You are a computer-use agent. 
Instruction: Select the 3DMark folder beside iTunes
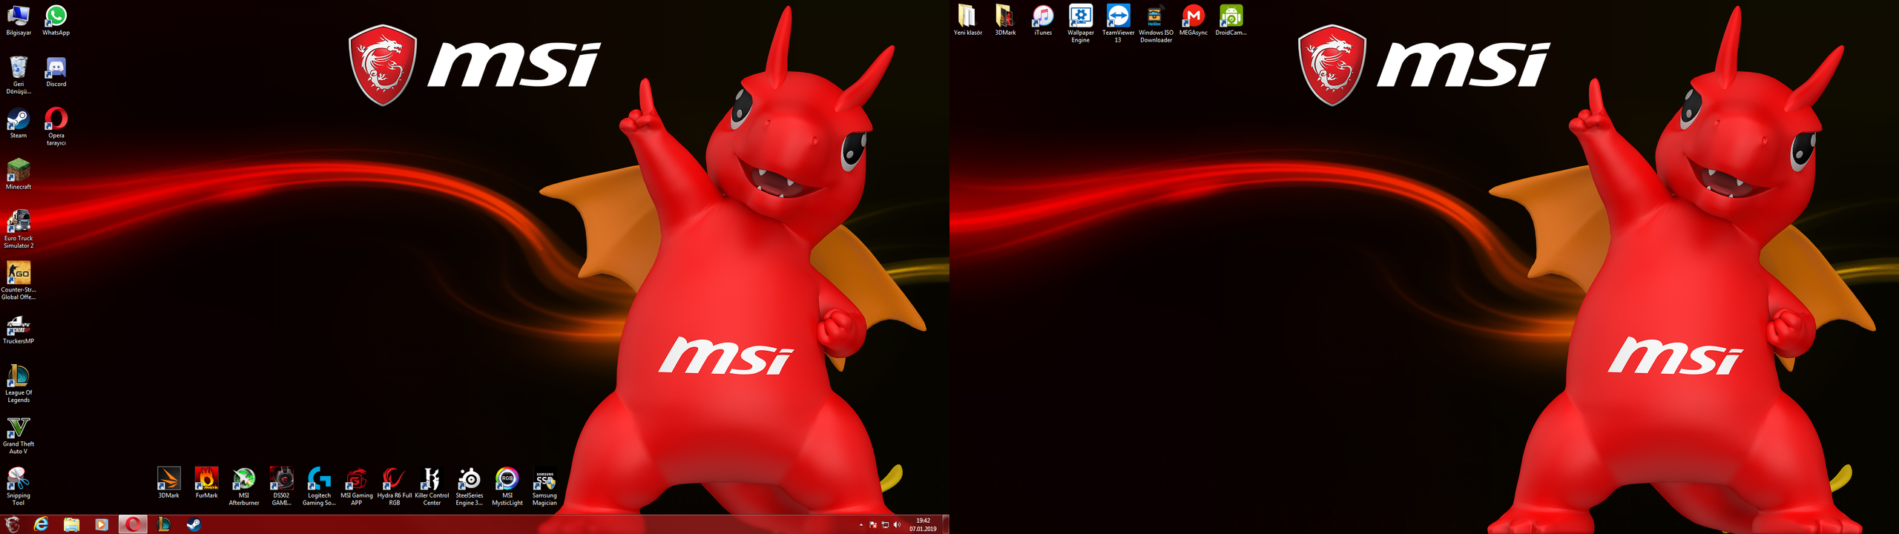click(x=1005, y=20)
